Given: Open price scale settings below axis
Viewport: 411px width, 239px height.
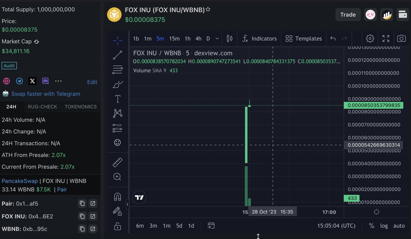Looking at the screenshot, I should (x=376, y=212).
